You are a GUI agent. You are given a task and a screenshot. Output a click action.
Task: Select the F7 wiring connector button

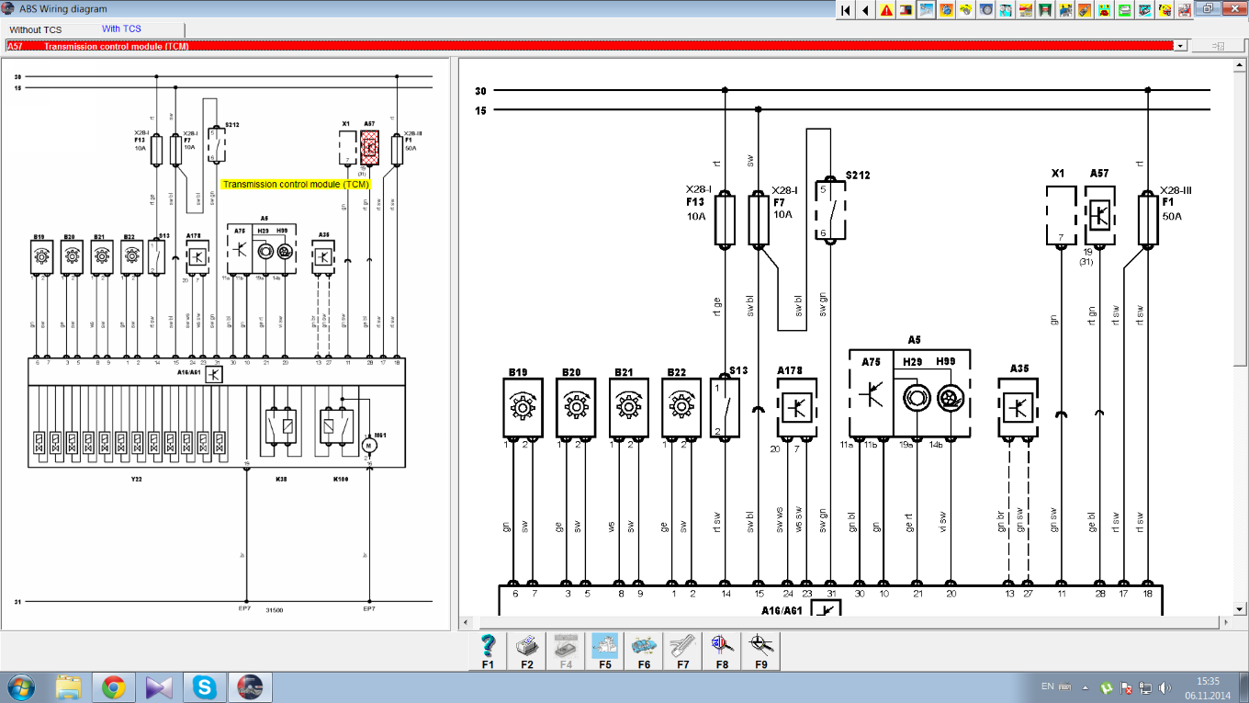coord(682,650)
